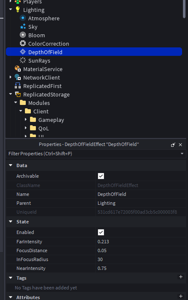Click the Archivable property label
Image resolution: width=188 pixels, height=300 pixels.
pos(27,176)
